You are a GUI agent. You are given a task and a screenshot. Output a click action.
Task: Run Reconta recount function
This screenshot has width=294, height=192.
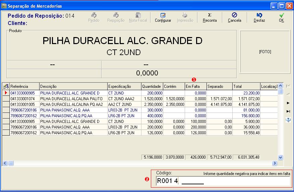210,18
